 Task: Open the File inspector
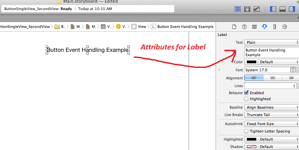[234, 27]
